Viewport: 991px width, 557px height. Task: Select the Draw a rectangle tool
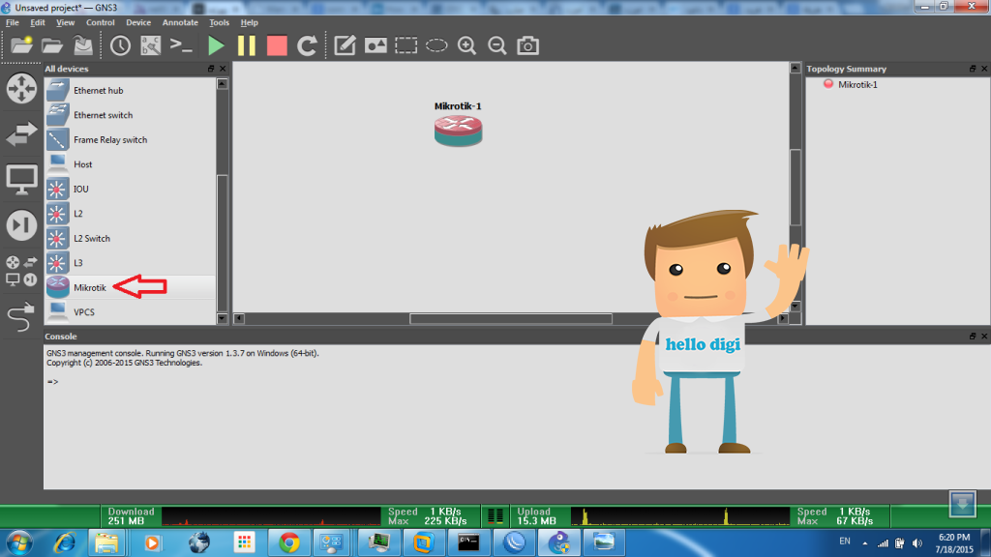405,45
